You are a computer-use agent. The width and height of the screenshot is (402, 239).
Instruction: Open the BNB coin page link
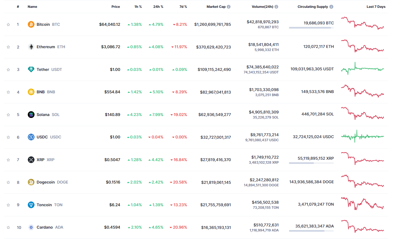pos(46,92)
